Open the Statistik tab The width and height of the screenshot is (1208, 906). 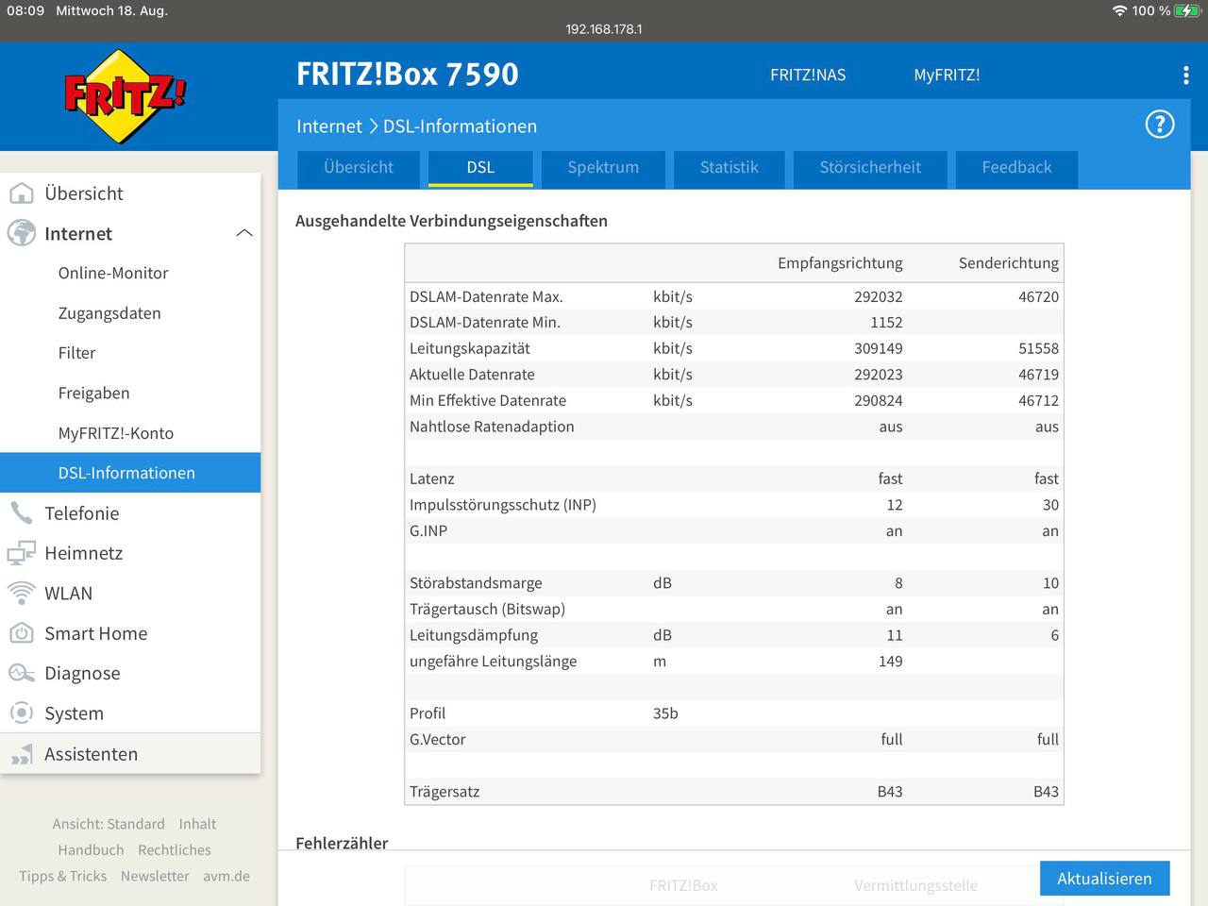(730, 168)
